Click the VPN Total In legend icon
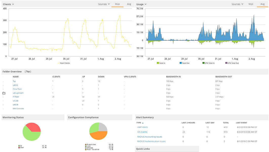The image size is (269, 152). pyautogui.click(x=203, y=63)
